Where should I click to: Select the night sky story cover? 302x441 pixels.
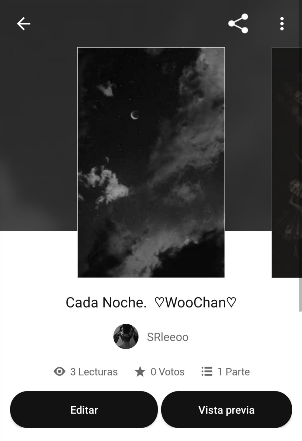click(151, 162)
